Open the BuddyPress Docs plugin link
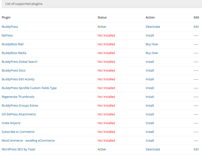The image size is (202, 155). 13,70
